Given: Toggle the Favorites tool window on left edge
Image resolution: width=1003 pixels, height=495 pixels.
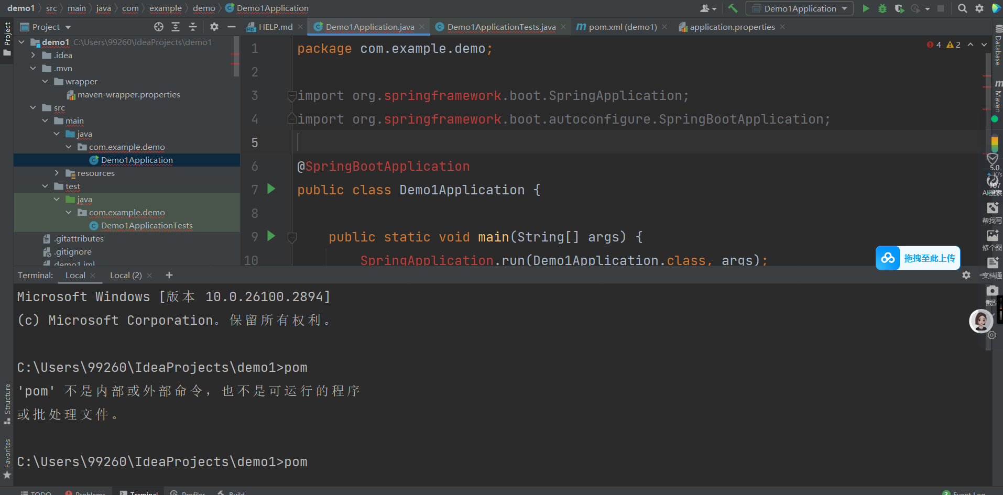Looking at the screenshot, I should (x=7, y=458).
